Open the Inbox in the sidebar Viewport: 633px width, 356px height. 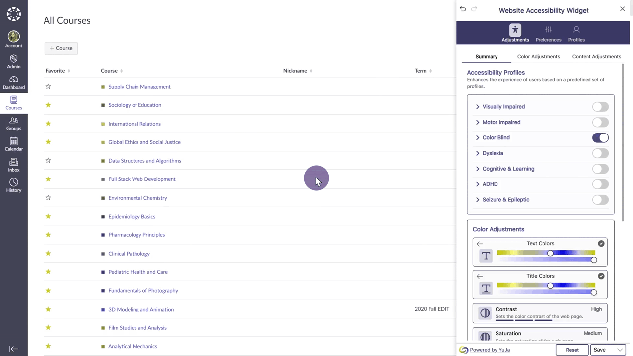(x=14, y=165)
